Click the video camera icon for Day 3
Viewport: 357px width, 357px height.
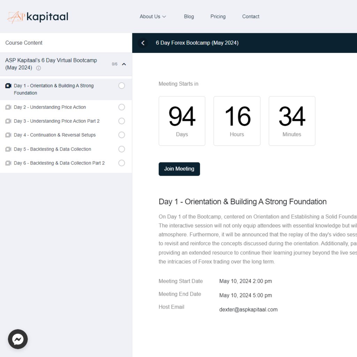click(8, 121)
